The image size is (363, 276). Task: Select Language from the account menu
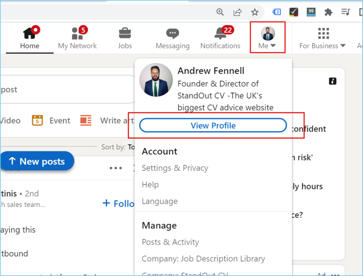coord(160,201)
